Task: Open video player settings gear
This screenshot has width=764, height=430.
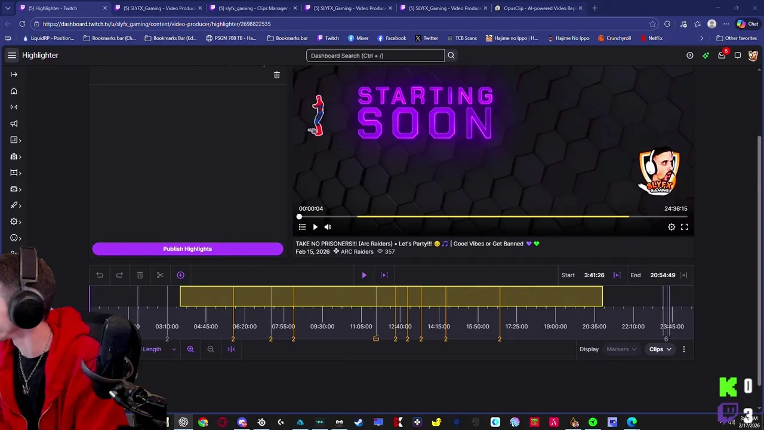Action: (671, 227)
